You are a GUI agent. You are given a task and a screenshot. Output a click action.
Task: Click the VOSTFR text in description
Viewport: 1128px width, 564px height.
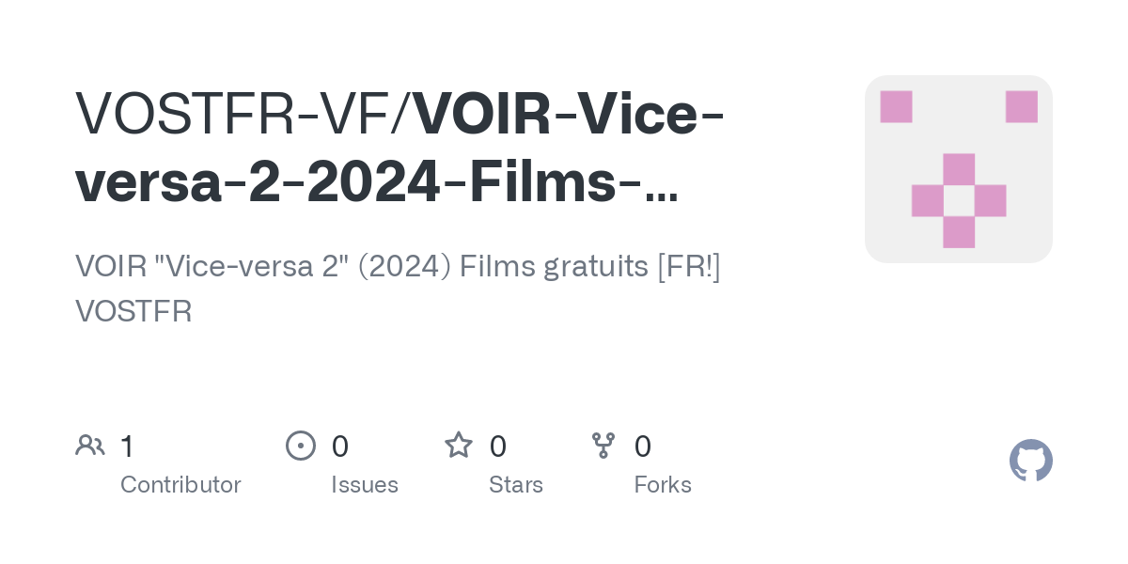[x=133, y=311]
